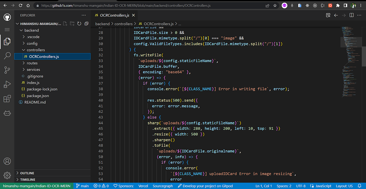This screenshot has height=189, width=366.
Task: Click the Vercel link in status bar
Action: click(x=143, y=186)
